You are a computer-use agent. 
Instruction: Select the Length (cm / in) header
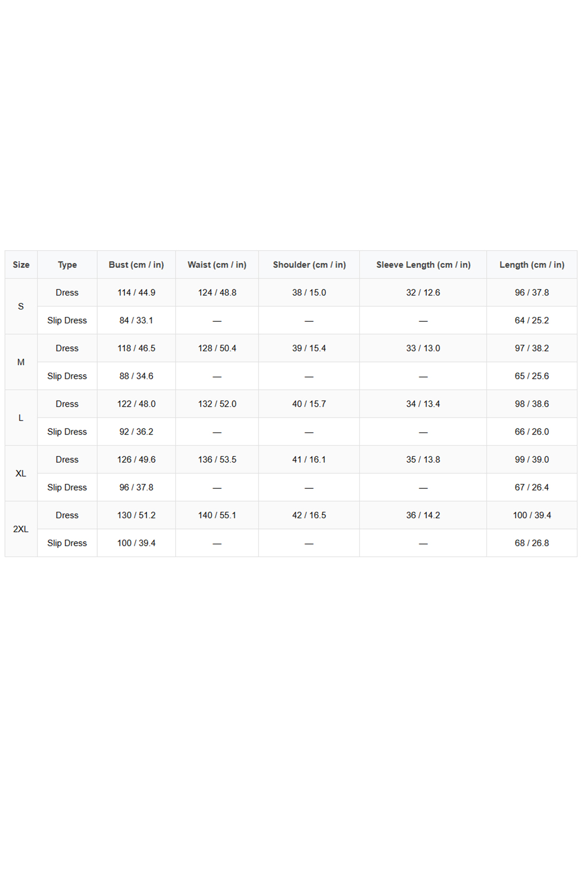(x=532, y=265)
